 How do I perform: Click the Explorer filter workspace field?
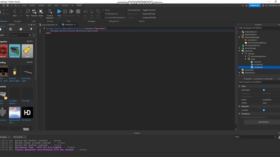pos(259,28)
